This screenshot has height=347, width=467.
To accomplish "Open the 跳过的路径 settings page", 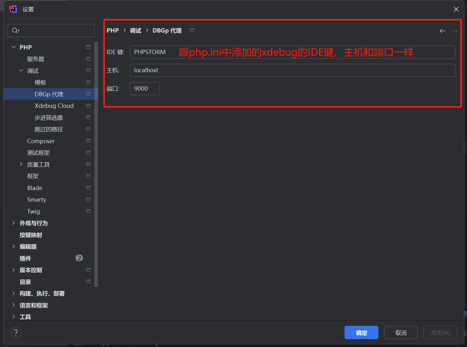I will point(49,129).
